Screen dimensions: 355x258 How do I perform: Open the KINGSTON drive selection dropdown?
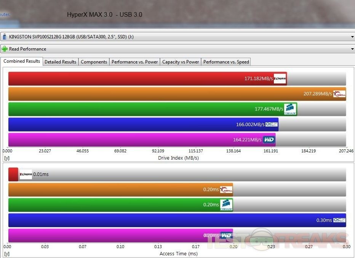pyautogui.click(x=352, y=37)
